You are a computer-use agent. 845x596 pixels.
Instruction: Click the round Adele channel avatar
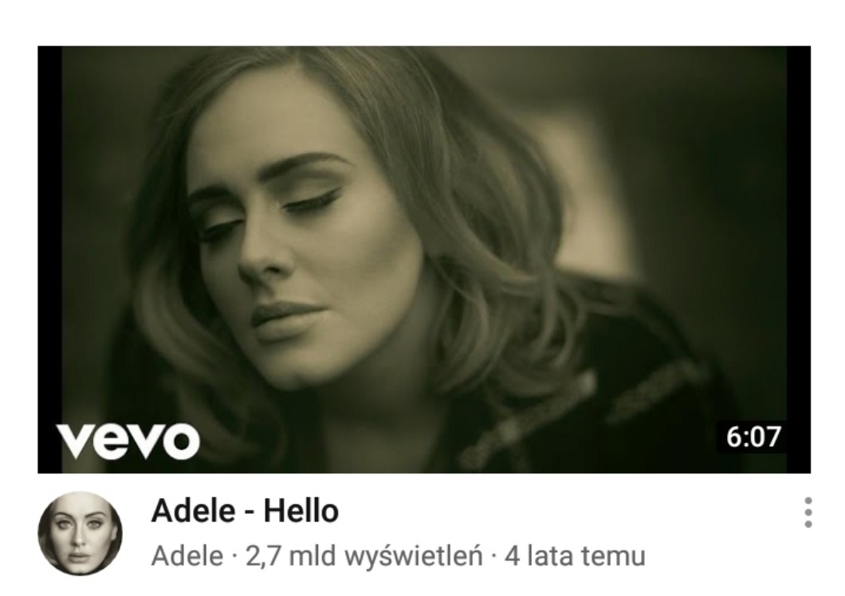point(80,534)
